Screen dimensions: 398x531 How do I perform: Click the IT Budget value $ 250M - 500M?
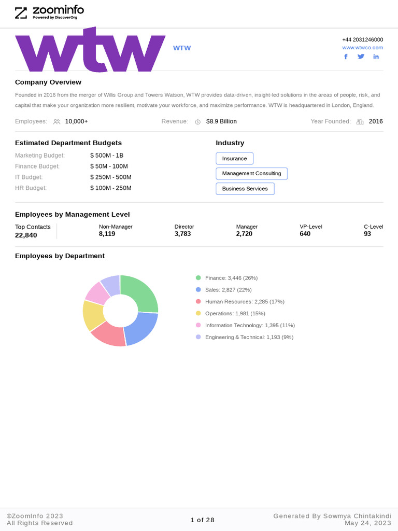coord(111,177)
